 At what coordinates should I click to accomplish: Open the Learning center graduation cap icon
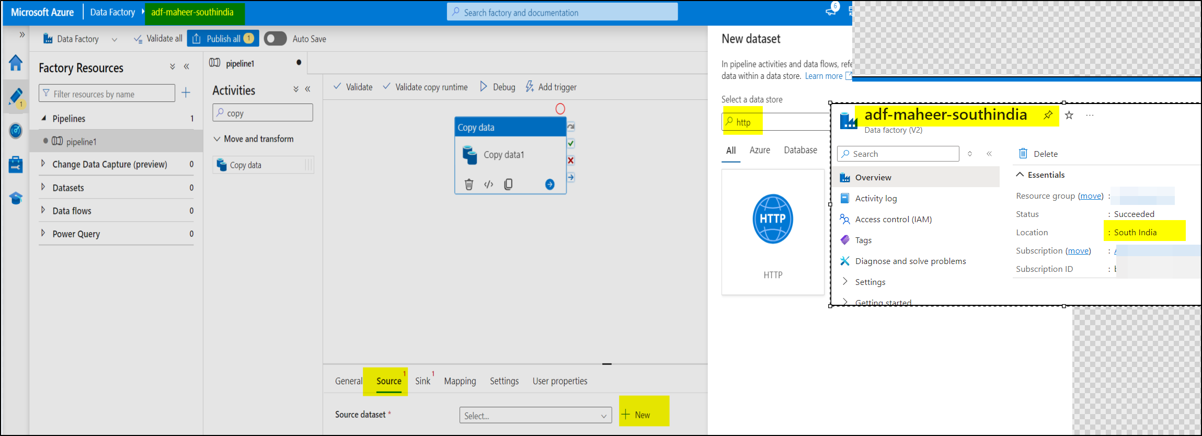tap(16, 198)
